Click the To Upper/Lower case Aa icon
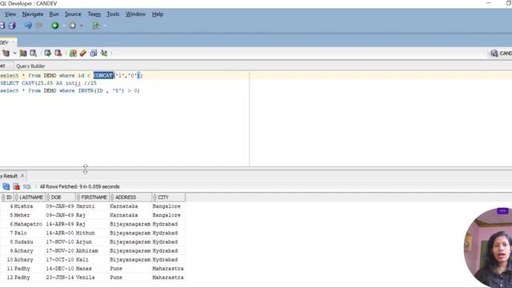The image size is (512, 288). pos(104,53)
